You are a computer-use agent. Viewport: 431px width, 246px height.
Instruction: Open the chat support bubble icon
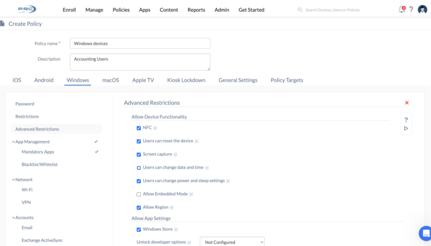(x=425, y=233)
